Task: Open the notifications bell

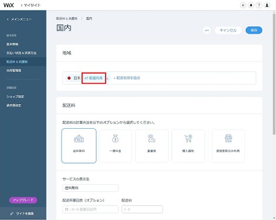Action: (x=251, y=5)
